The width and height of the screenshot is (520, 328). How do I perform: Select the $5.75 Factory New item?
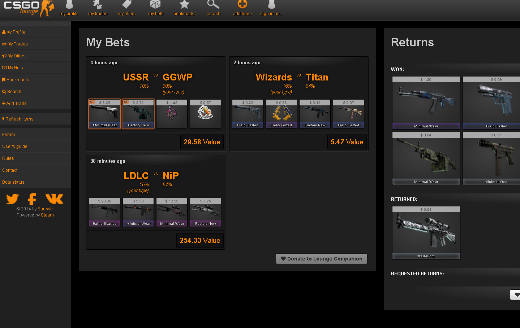coord(206,212)
